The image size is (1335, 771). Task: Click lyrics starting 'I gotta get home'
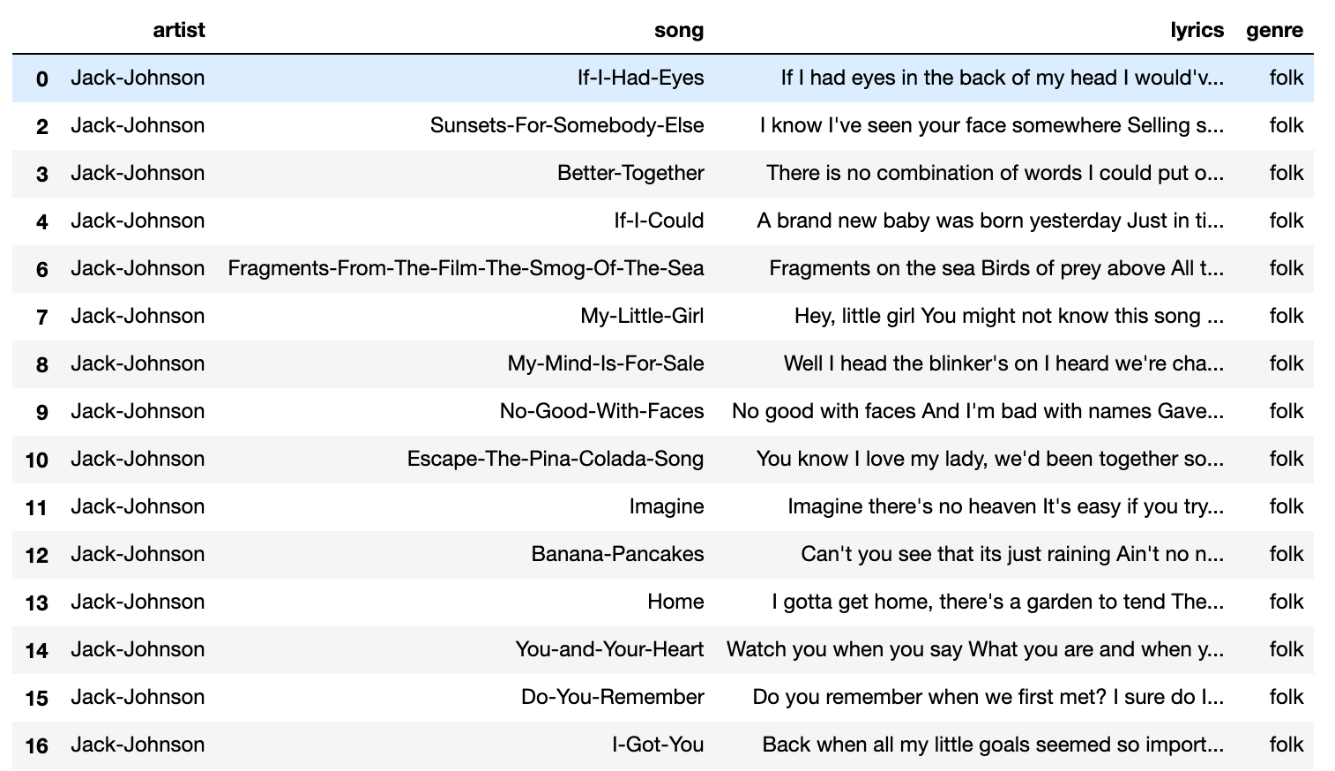997,602
